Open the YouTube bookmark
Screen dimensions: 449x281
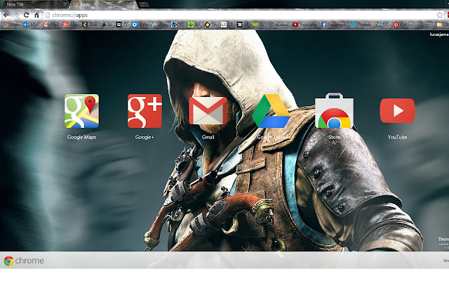[304, 25]
